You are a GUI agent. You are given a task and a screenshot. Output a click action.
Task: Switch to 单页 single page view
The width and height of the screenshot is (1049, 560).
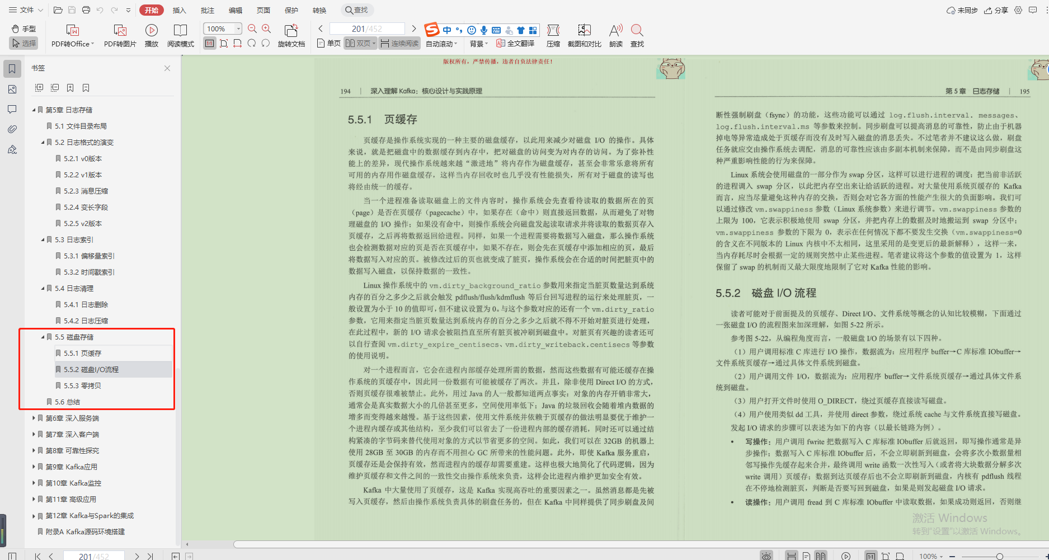pos(328,43)
